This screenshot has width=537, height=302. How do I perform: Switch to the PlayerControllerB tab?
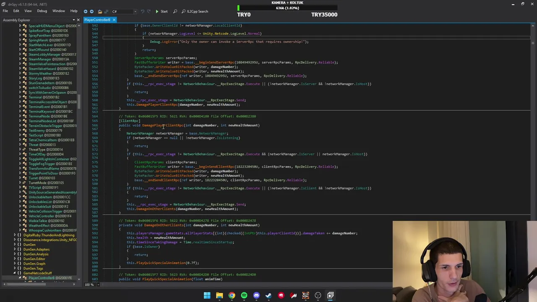tap(97, 20)
